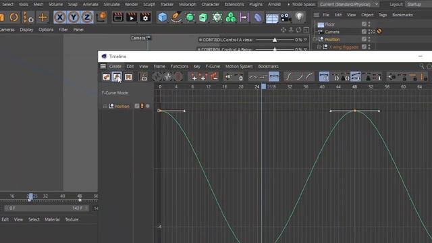This screenshot has width=432, height=243.
Task: Click the green Volume Builder spheres icon
Action: click(231, 18)
